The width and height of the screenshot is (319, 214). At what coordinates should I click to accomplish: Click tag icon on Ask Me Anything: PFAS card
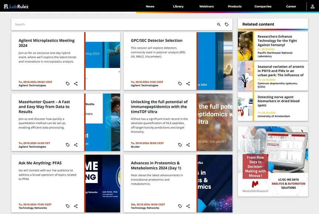[x=68, y=206]
